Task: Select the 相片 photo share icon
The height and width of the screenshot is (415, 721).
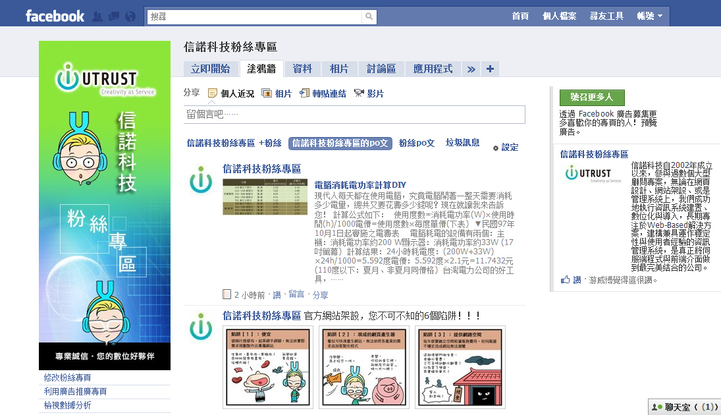Action: click(267, 94)
